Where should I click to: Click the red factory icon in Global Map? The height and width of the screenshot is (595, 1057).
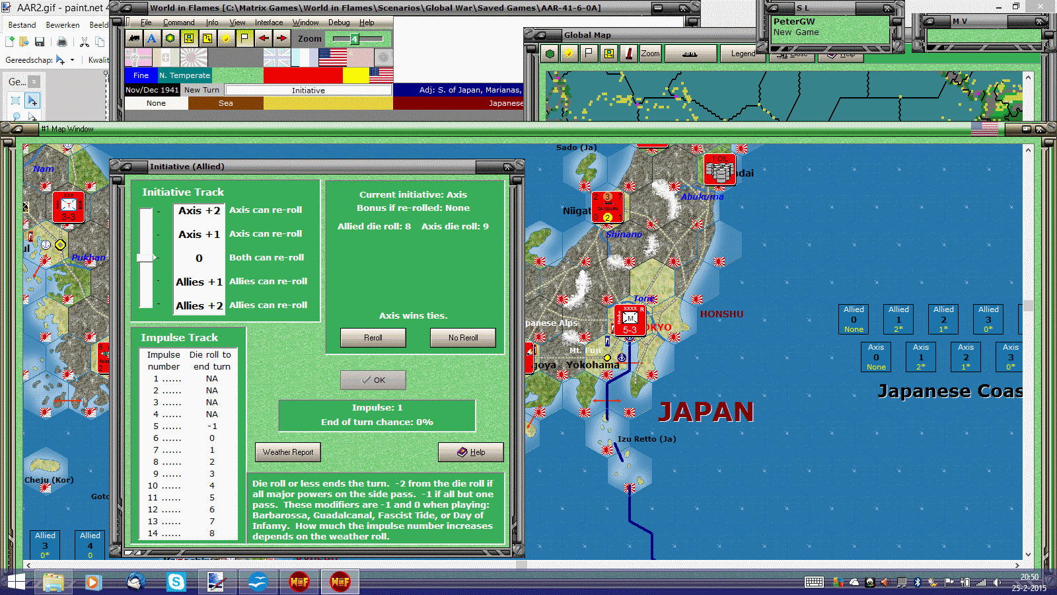[628, 54]
